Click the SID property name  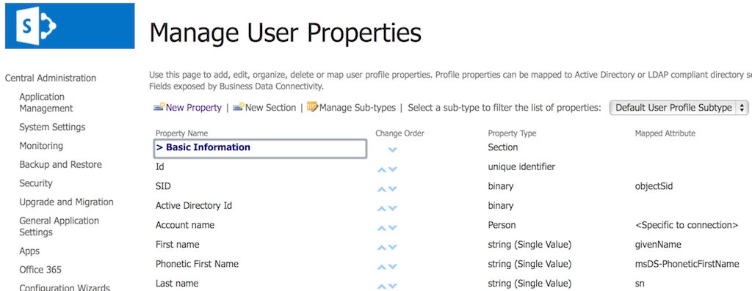point(163,186)
